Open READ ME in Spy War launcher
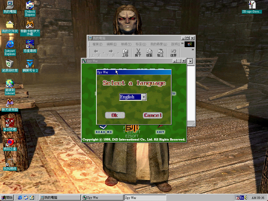268x201 pixels. (104, 130)
